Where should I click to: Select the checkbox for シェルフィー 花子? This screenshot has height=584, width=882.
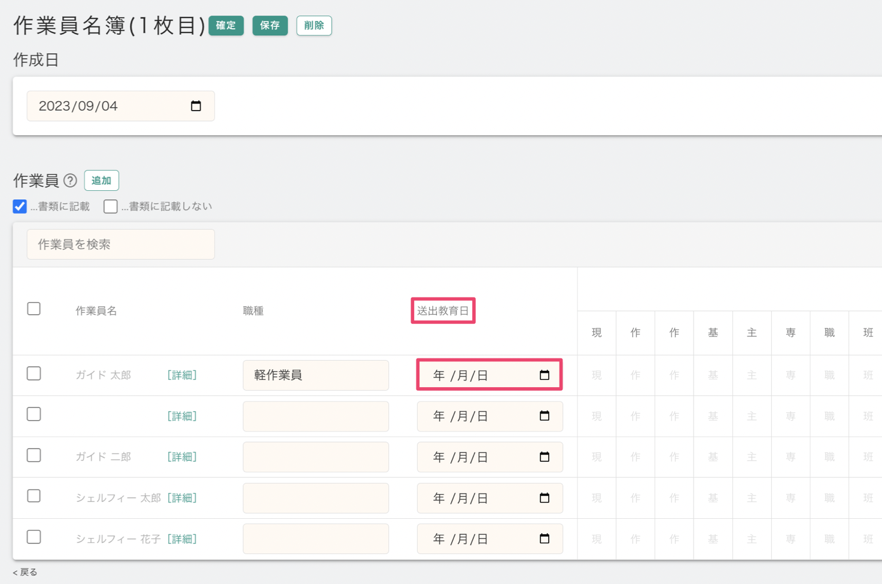34,537
